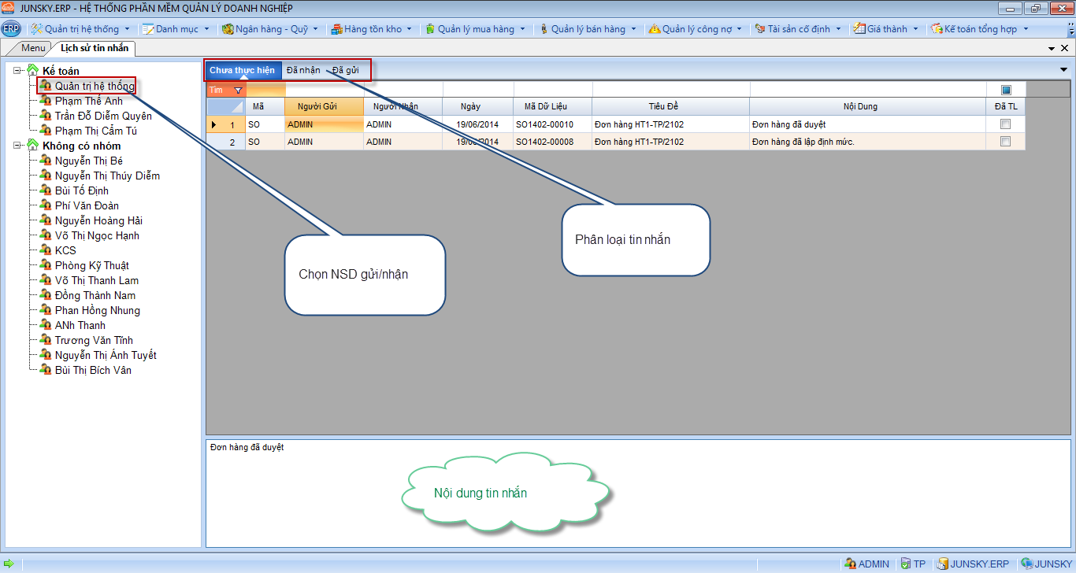Switch to the Đã nhận tab
Screen dimensions: 1076x573
[x=303, y=70]
